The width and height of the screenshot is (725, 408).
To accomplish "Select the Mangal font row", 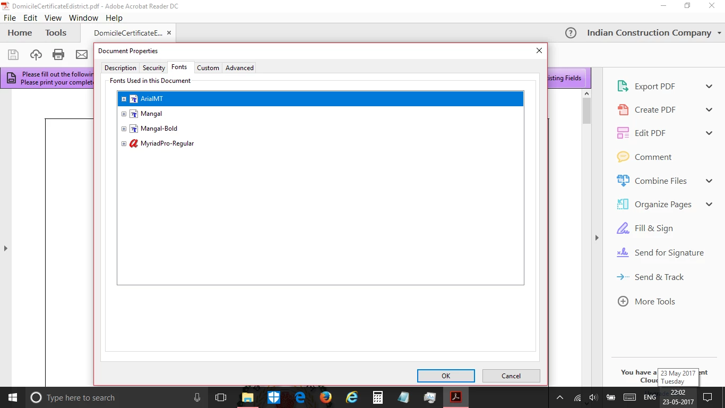I will [321, 114].
